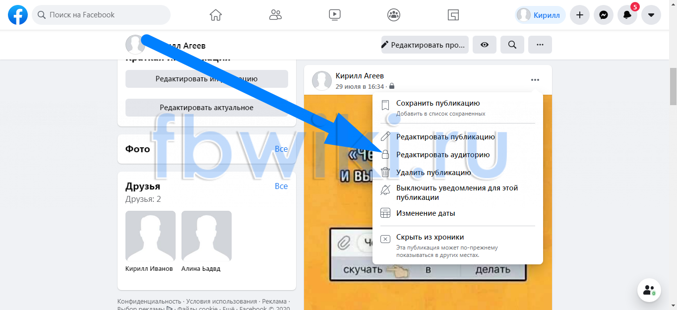The width and height of the screenshot is (677, 310).
Task: Click the Facebook logo
Action: coord(18,15)
